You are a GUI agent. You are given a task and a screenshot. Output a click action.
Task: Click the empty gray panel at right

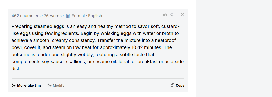234,48
